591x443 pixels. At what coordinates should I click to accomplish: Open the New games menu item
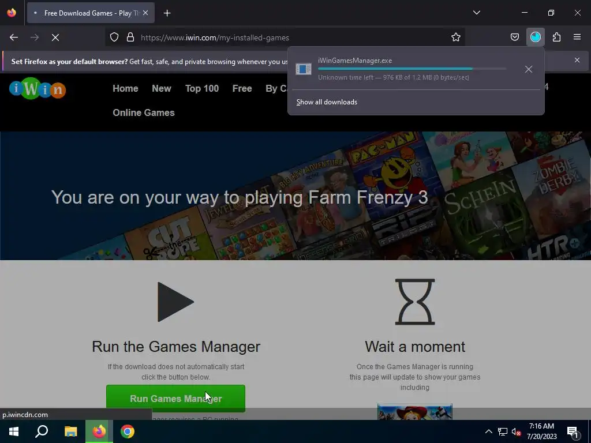pyautogui.click(x=162, y=88)
